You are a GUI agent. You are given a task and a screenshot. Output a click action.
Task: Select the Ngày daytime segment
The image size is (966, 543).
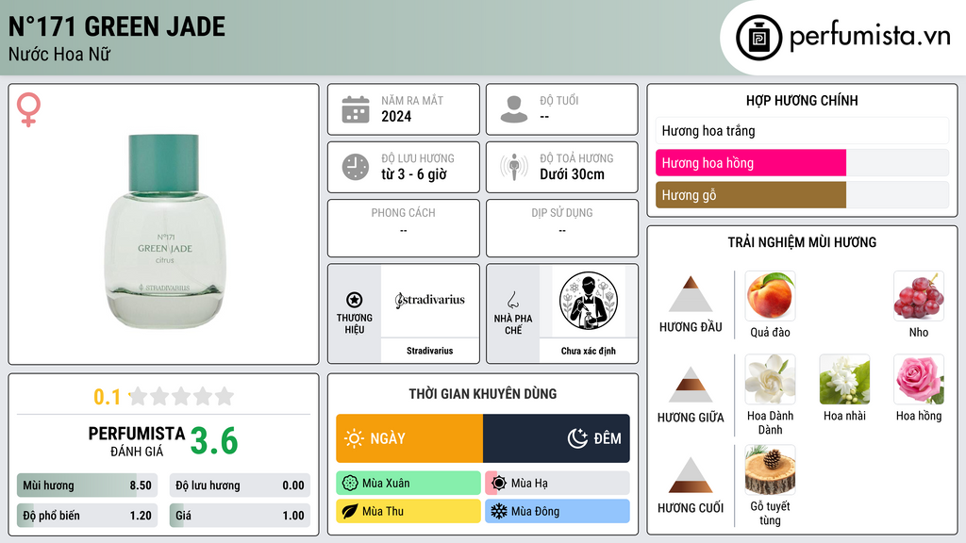click(x=409, y=438)
